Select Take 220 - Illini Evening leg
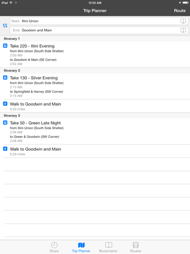190x254 pixels. [95, 55]
